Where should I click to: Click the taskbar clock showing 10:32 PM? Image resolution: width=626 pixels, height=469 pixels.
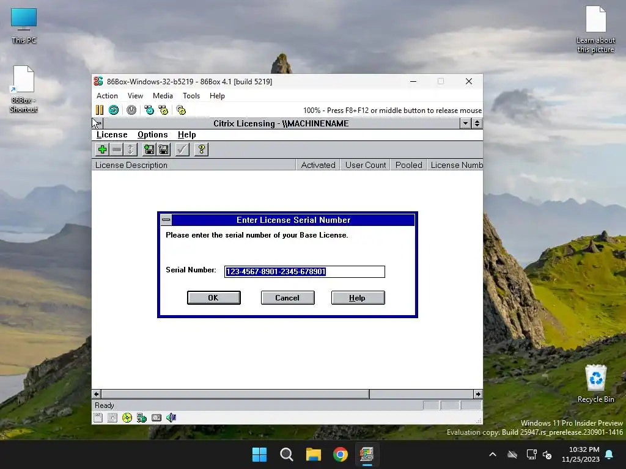point(581,454)
